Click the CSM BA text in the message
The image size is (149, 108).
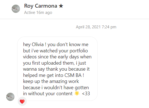click(73, 75)
